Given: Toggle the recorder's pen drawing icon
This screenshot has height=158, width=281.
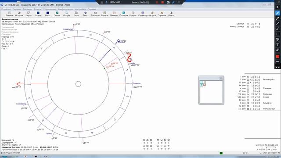Looking at the screenshot, I should (173, 2).
